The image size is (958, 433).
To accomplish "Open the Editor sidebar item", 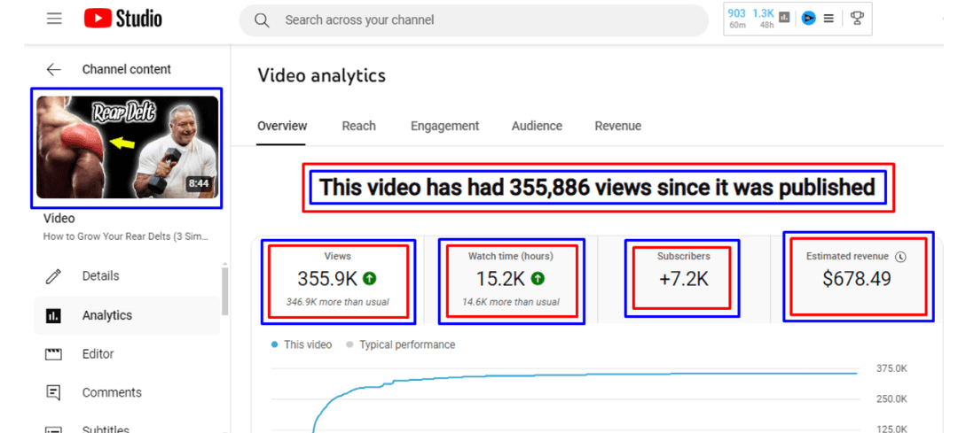I will (98, 354).
